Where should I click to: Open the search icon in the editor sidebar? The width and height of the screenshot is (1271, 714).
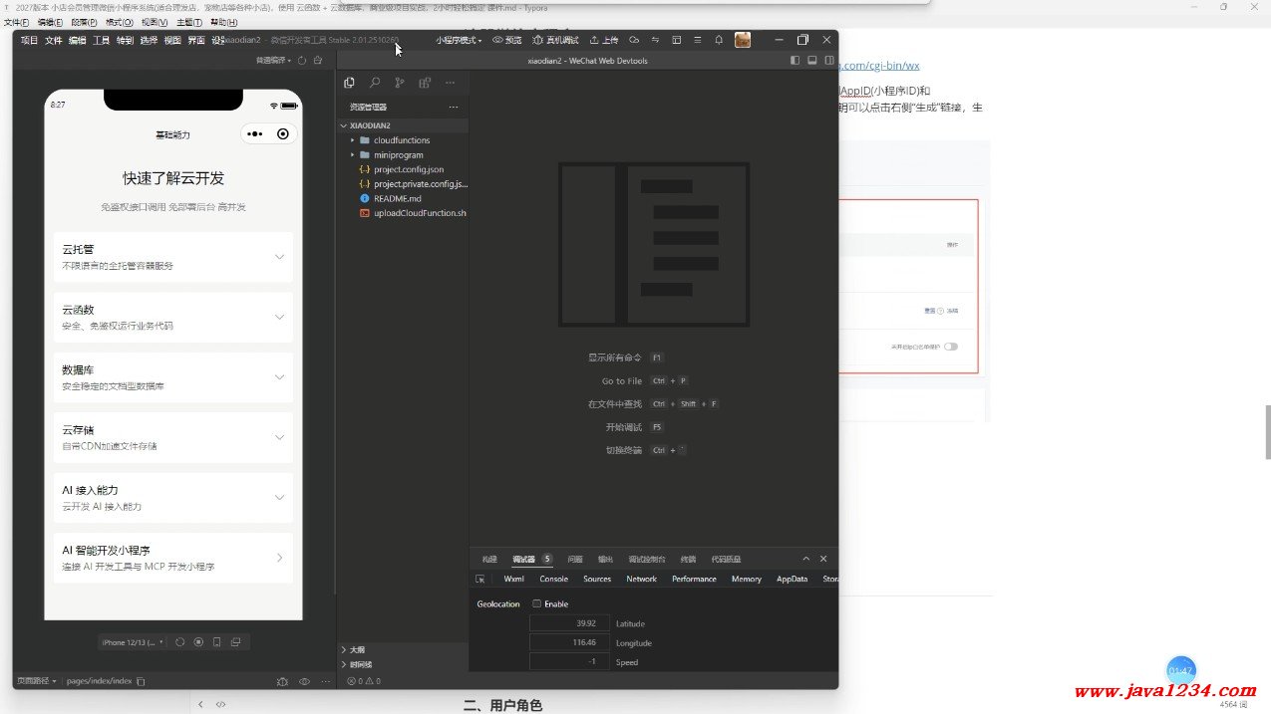click(x=375, y=84)
